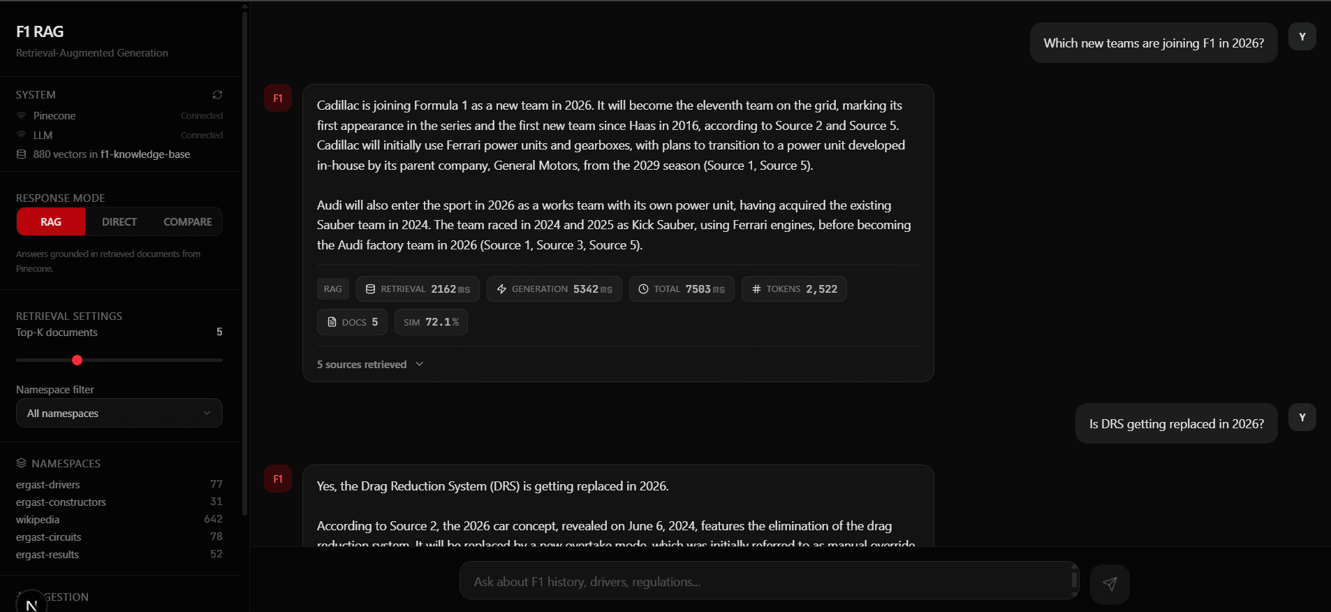1331x612 pixels.
Task: Select the wikipedia namespace entry
Action: click(119, 520)
